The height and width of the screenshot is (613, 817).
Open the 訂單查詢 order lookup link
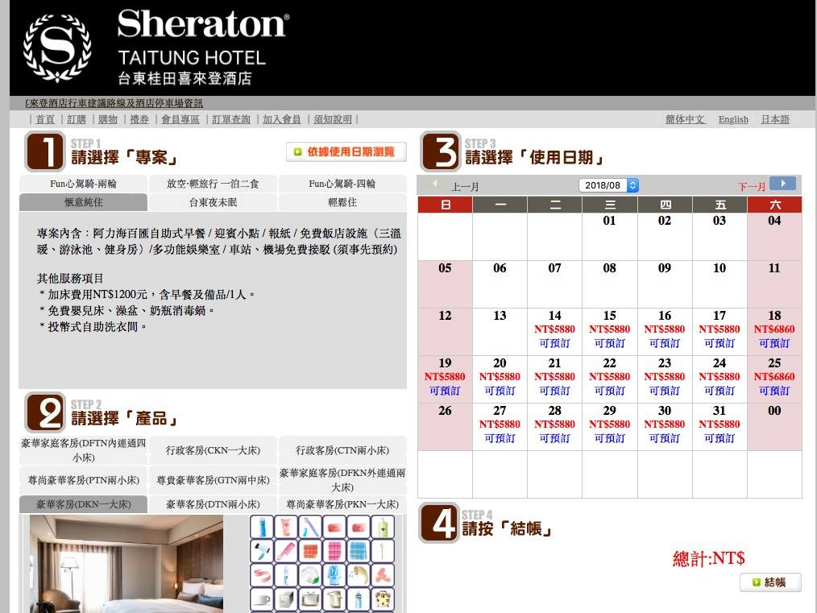tap(230, 119)
